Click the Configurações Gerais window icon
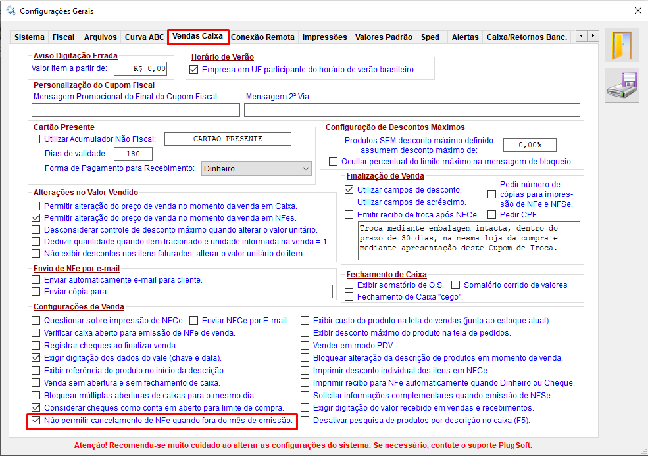This screenshot has height=456, width=648. (11, 11)
